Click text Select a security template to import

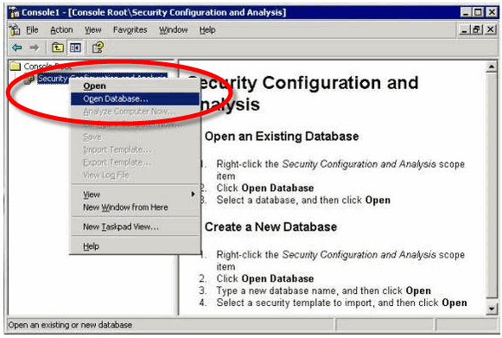pyautogui.click(x=295, y=303)
